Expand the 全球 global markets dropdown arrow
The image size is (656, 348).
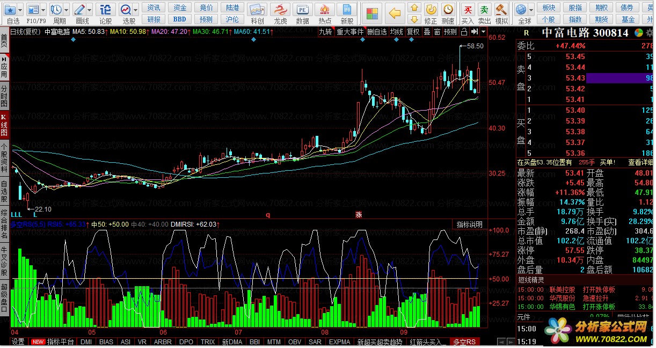click(x=531, y=10)
